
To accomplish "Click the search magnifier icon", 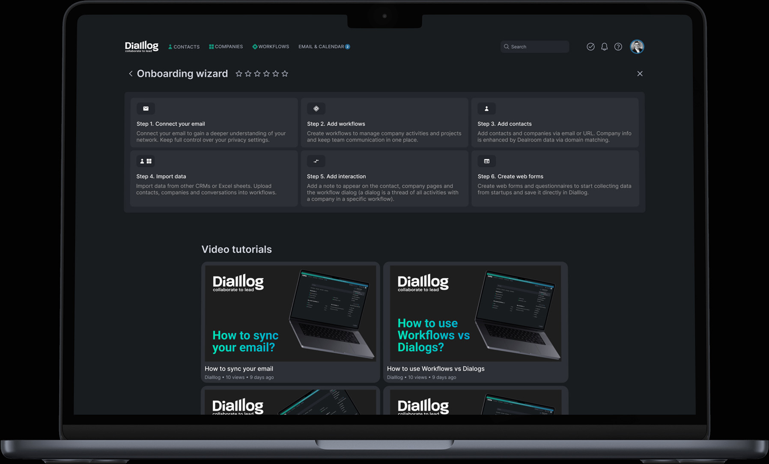I will (507, 47).
